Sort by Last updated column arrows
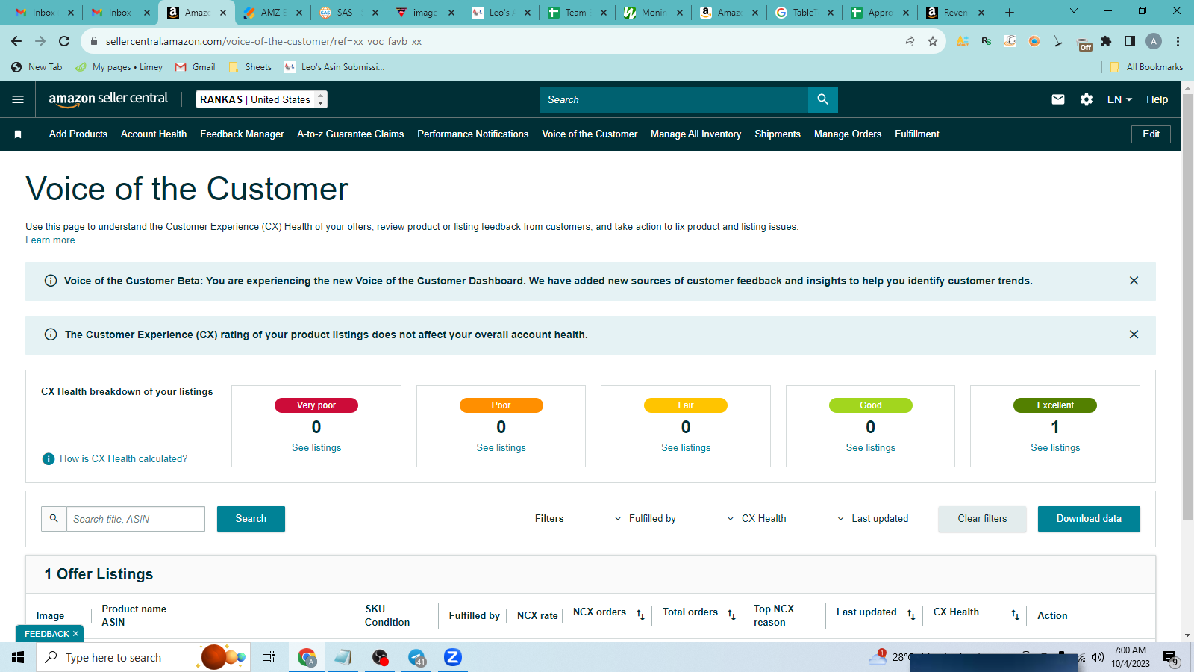Image resolution: width=1194 pixels, height=672 pixels. (911, 615)
